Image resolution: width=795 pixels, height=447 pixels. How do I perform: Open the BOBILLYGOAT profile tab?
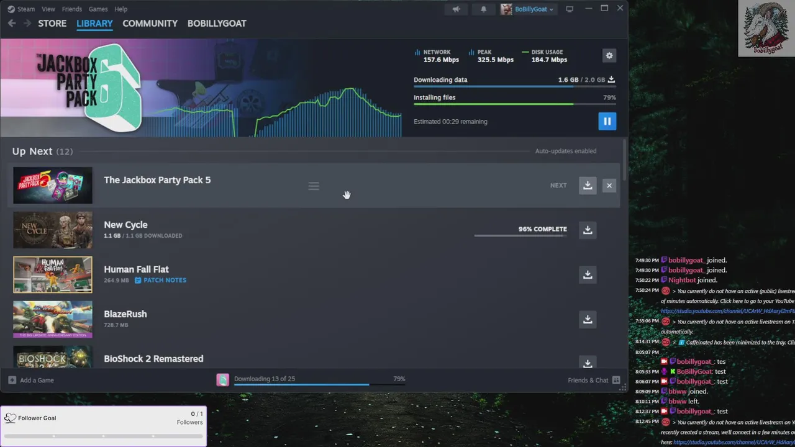click(x=217, y=23)
